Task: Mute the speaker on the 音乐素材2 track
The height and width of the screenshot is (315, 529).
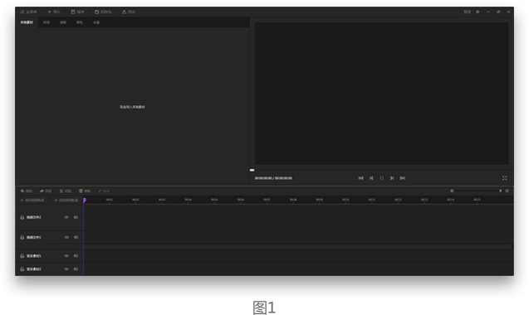Action: click(x=76, y=269)
